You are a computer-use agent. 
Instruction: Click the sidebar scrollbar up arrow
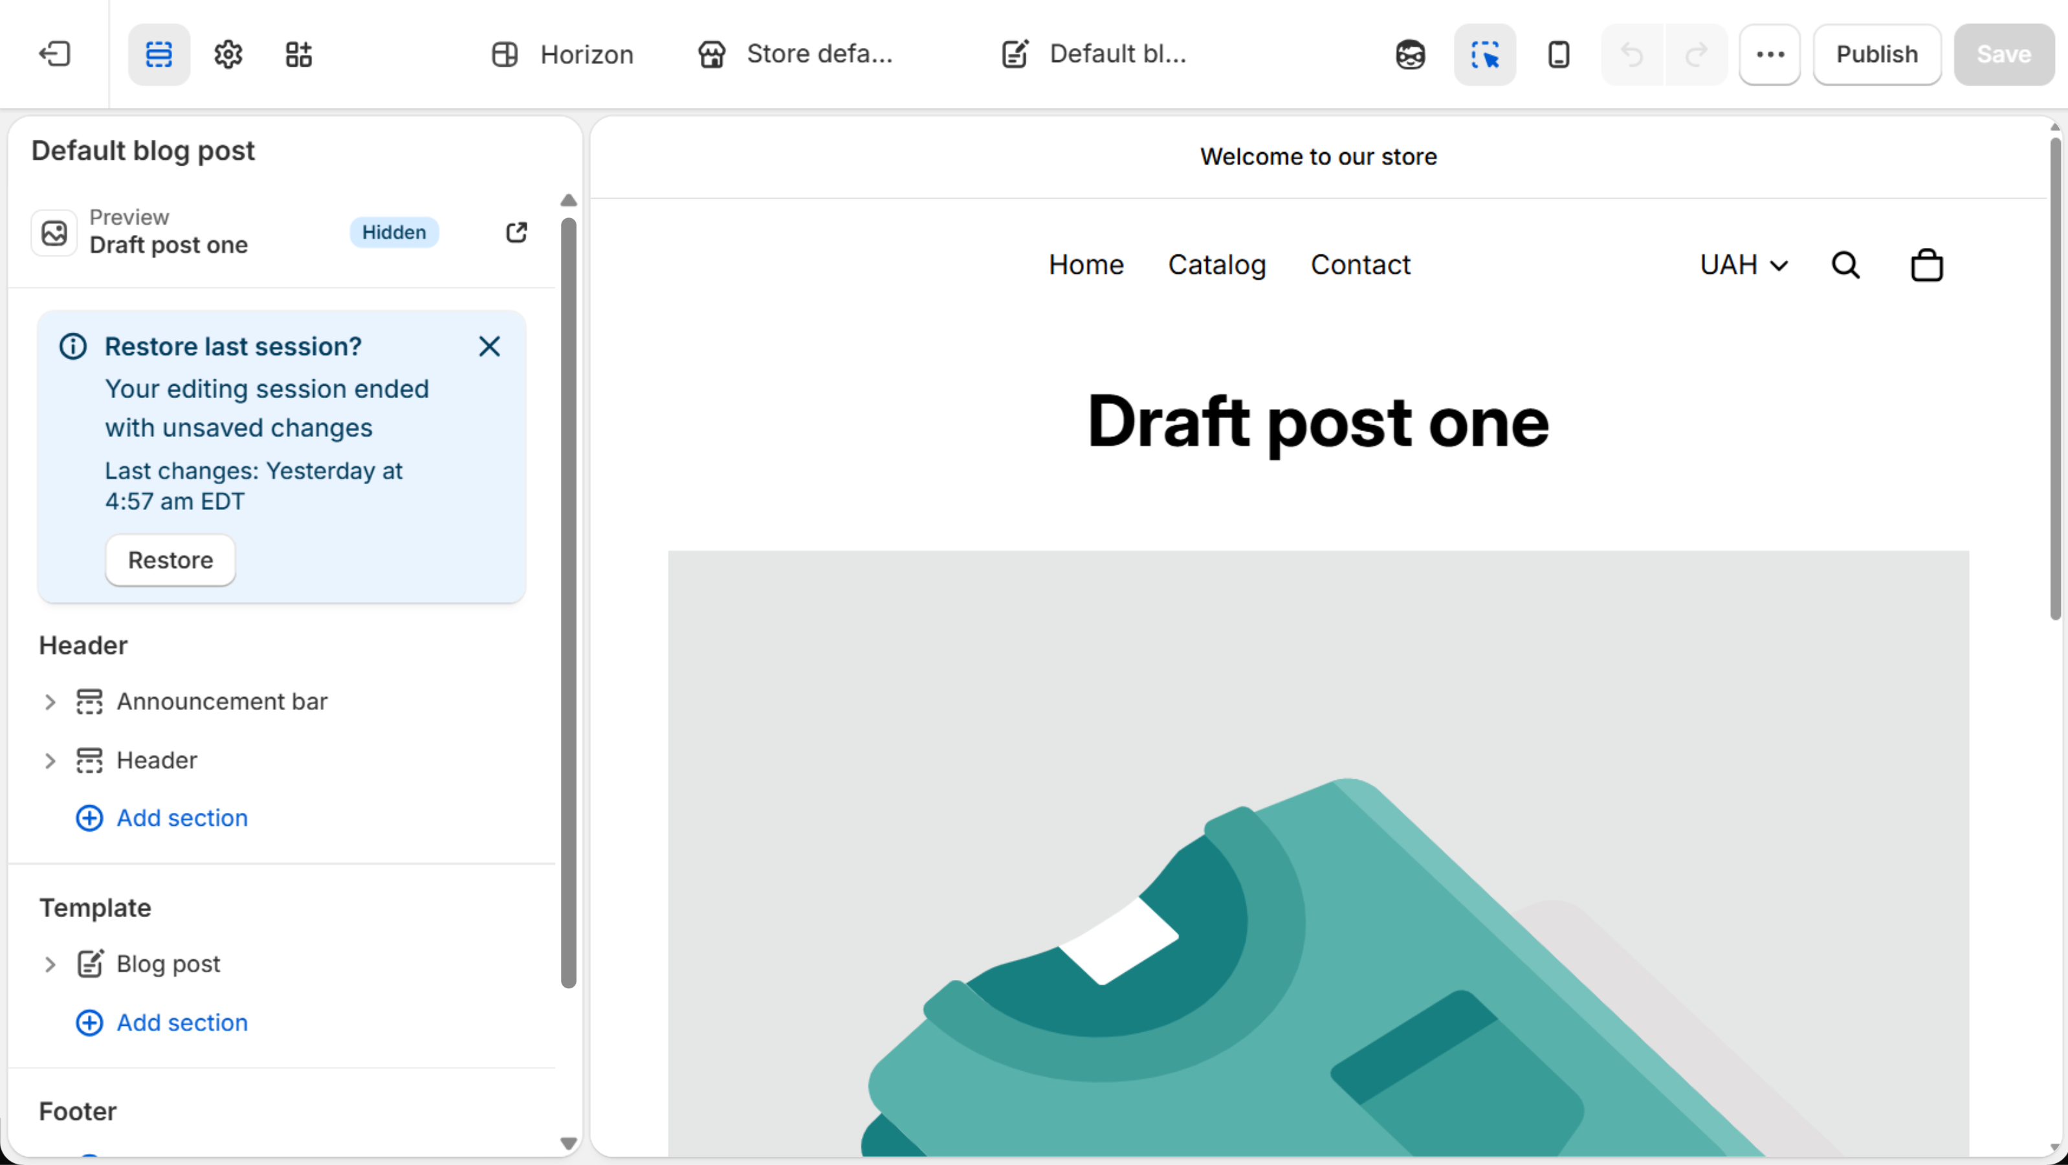click(x=568, y=200)
